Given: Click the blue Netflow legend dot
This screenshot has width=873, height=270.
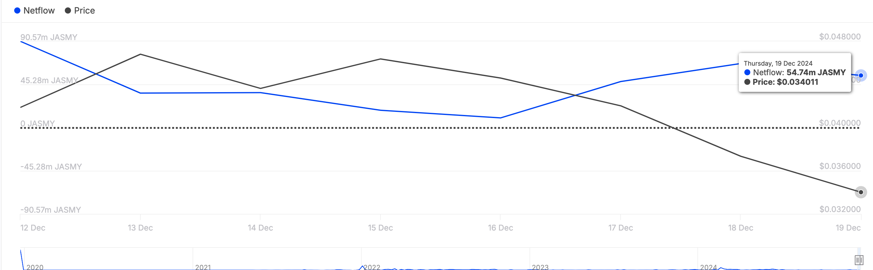Looking at the screenshot, I should tap(17, 11).
